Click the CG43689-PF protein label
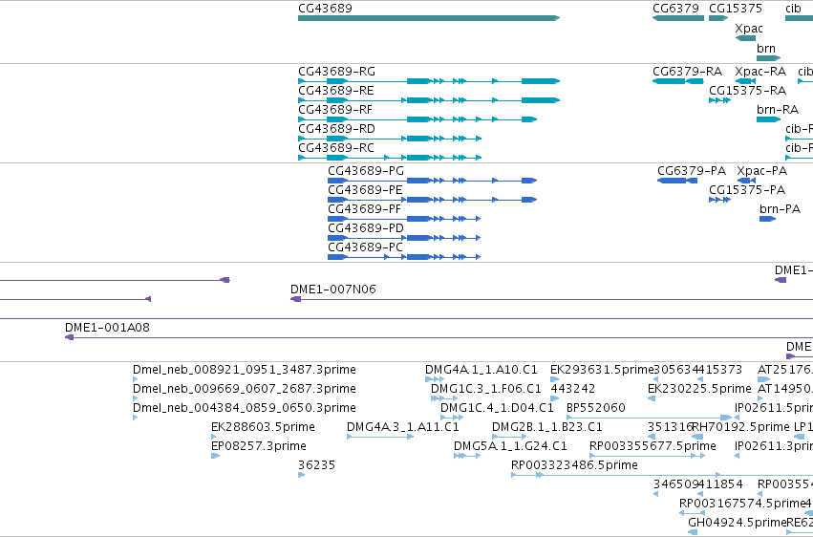The height and width of the screenshot is (537, 813). click(365, 209)
